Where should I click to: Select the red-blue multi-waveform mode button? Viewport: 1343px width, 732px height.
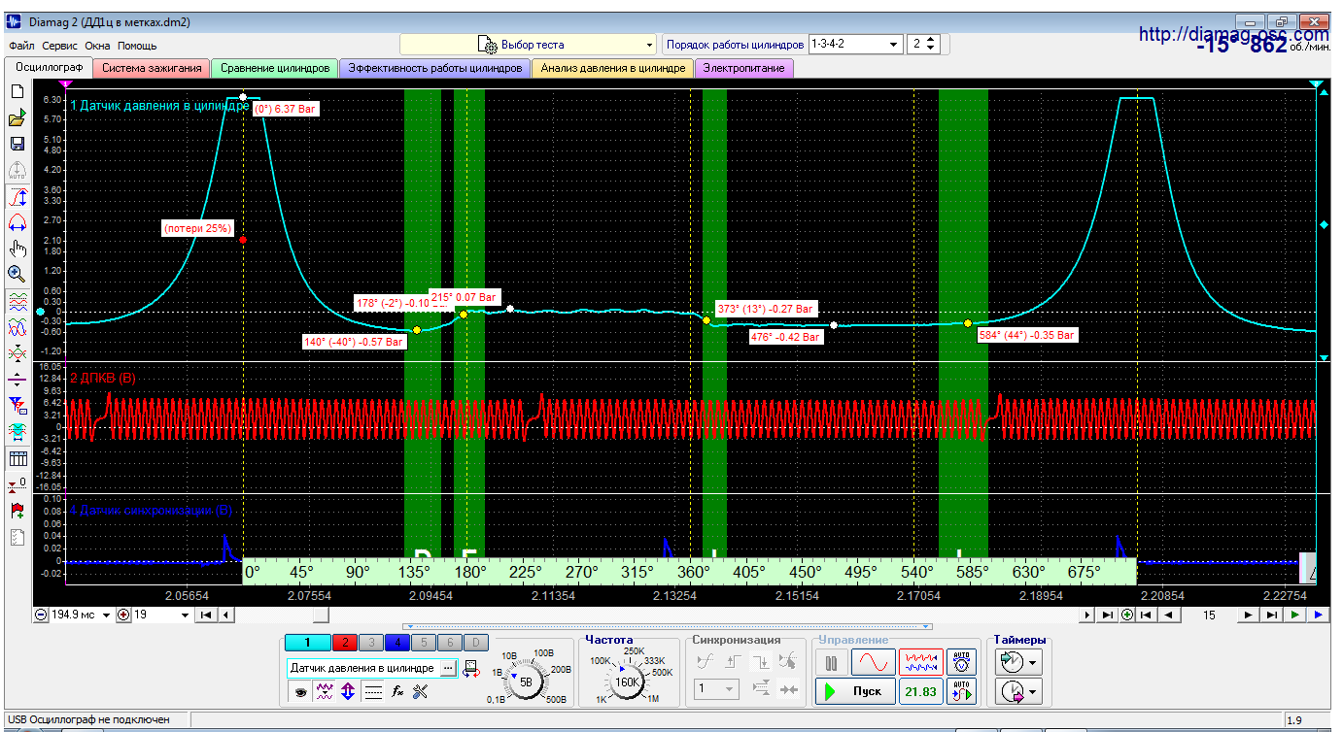pyautogui.click(x=920, y=662)
